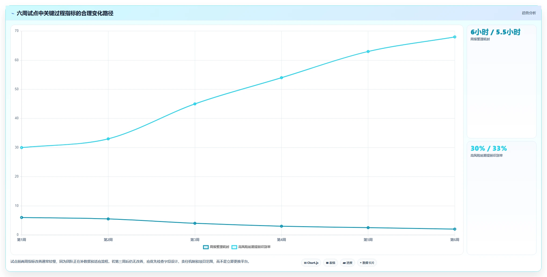Select the 第6周 point on the 周报整理耗时 line
This screenshot has width=547, height=277.
click(x=455, y=229)
